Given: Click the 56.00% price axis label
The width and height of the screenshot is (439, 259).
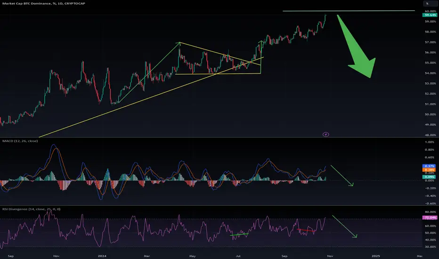Looking at the screenshot, I should [x=431, y=52].
